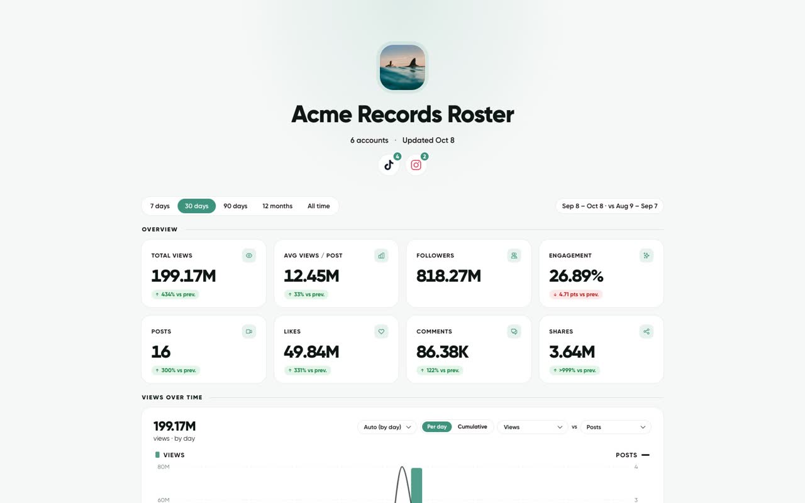Click the 4.71 pts vs prev. badge
This screenshot has width=805, height=503.
576,294
